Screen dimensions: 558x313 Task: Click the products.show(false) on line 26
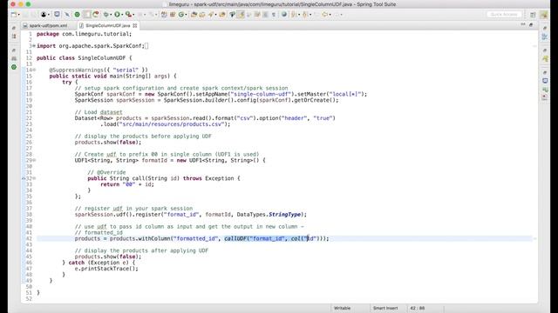[x=108, y=143]
